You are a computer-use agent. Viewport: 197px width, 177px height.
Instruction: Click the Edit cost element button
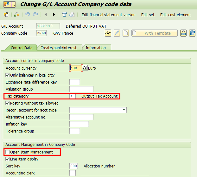point(175,15)
